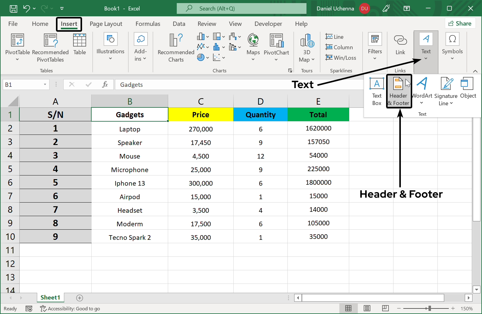Insert a Text Box
The width and height of the screenshot is (482, 314).
click(x=377, y=91)
